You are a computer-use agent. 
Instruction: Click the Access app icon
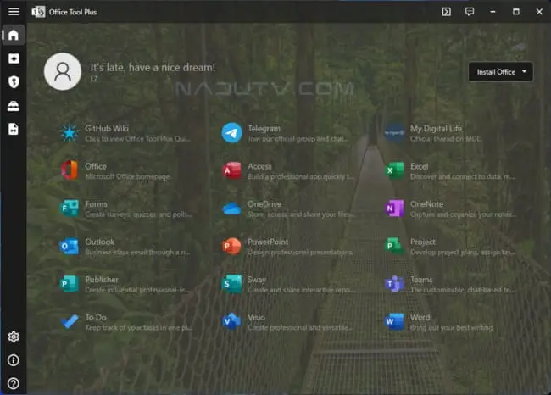click(232, 170)
